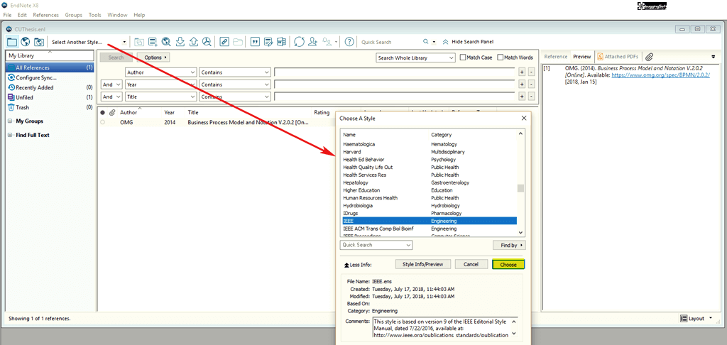Image resolution: width=727 pixels, height=345 pixels.
Task: Click the Open Link icon
Action: pyautogui.click(x=224, y=42)
